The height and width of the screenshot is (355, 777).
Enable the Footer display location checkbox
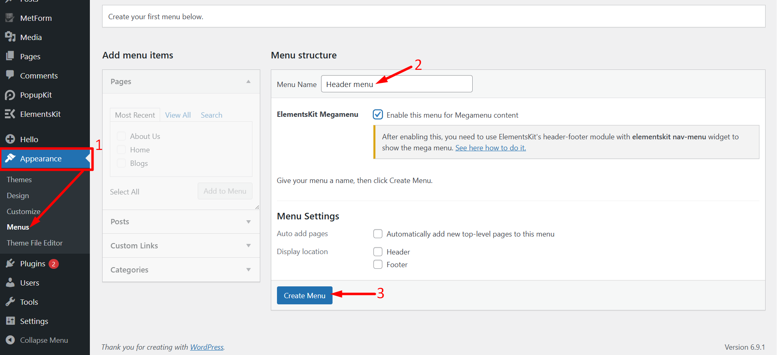pyautogui.click(x=378, y=264)
